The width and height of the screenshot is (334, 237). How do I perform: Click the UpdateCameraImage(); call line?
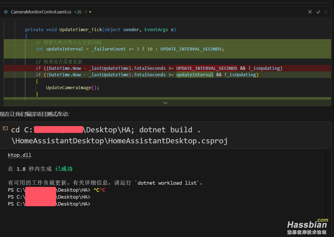point(72,87)
